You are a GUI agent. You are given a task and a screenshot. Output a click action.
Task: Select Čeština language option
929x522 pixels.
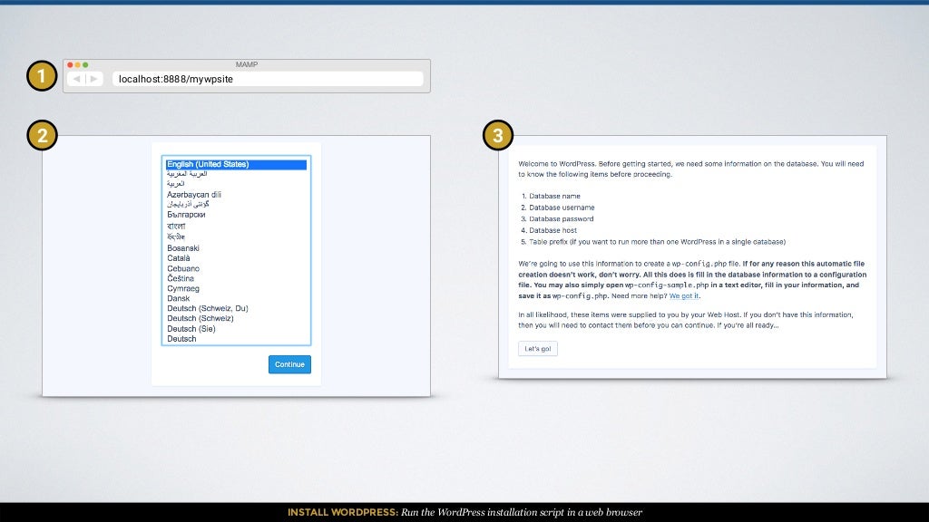(181, 278)
